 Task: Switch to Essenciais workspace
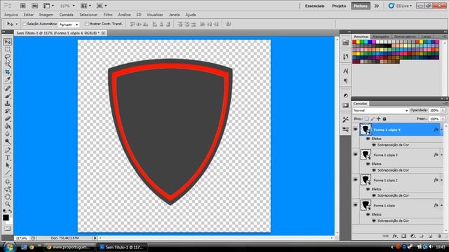[x=314, y=6]
